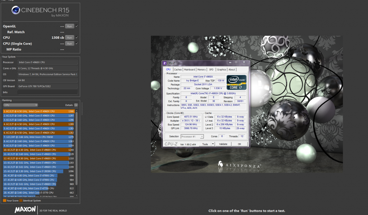Click the Multiplier value x 39.0 in CPU-Z
This screenshot has width=368, height=215.
pyautogui.click(x=191, y=121)
